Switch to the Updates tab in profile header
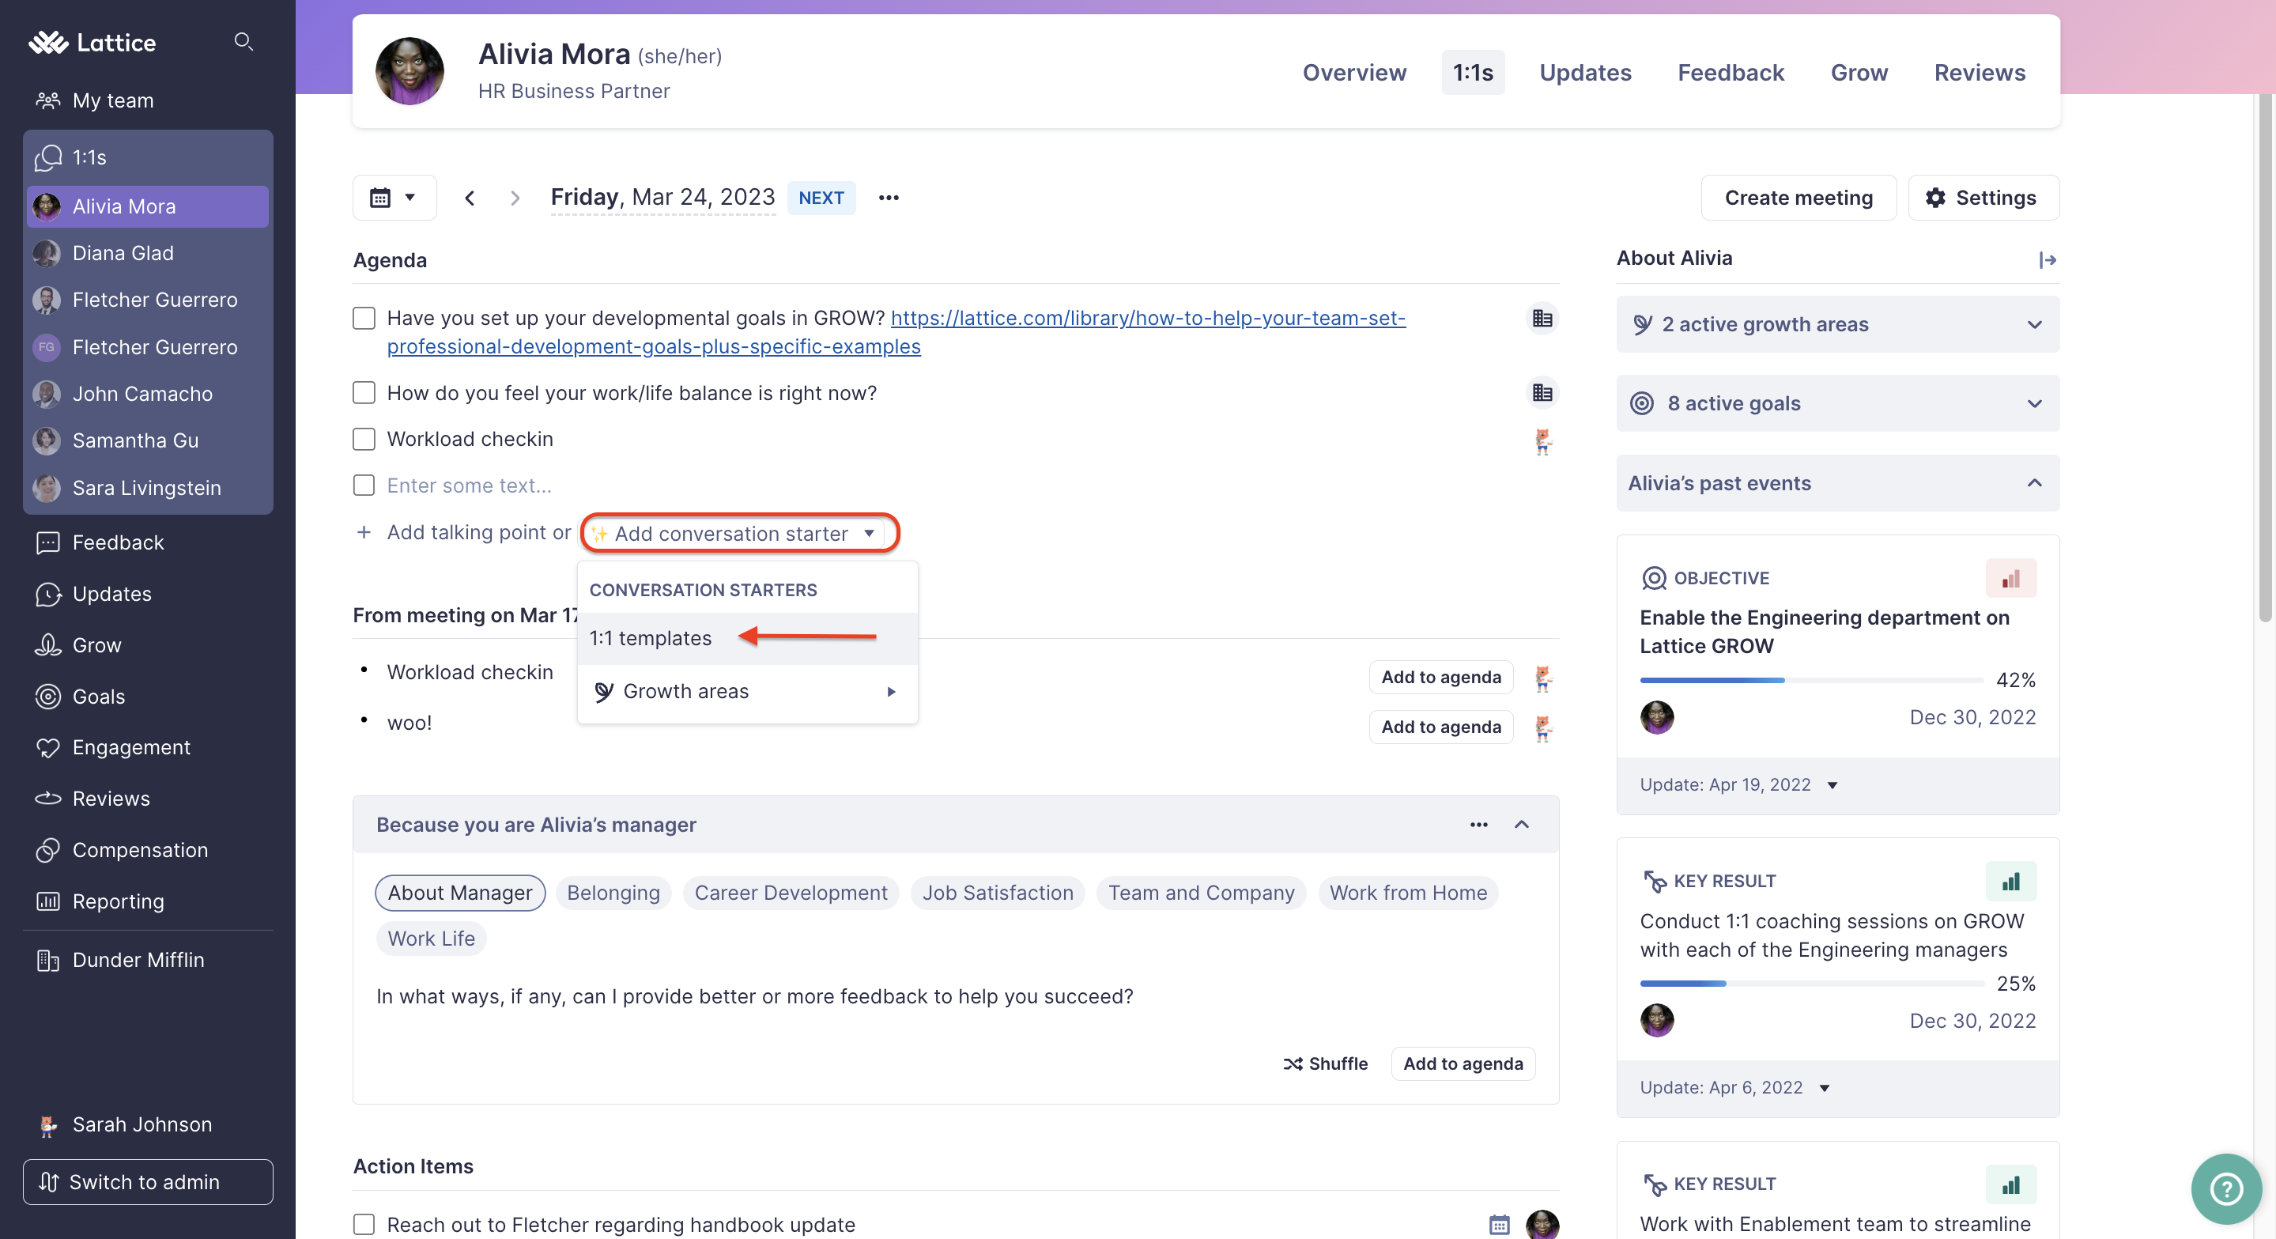This screenshot has height=1239, width=2276. [1585, 73]
